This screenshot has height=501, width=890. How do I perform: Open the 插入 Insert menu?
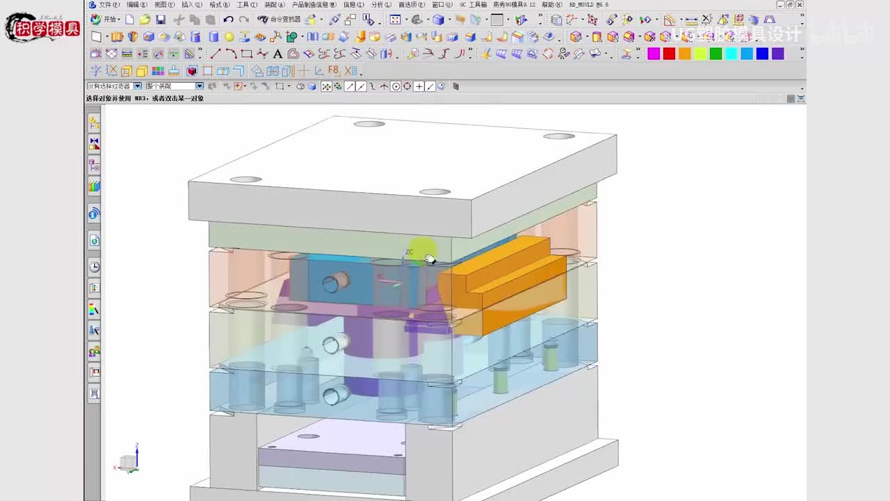[192, 5]
